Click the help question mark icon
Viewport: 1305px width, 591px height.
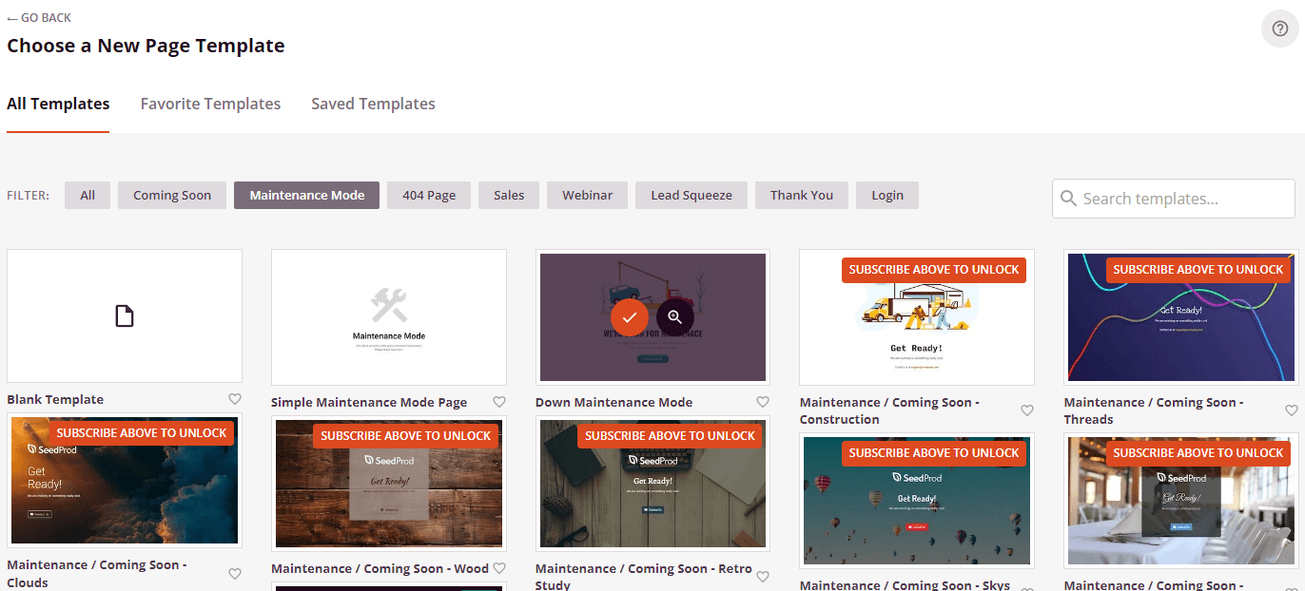(x=1279, y=29)
